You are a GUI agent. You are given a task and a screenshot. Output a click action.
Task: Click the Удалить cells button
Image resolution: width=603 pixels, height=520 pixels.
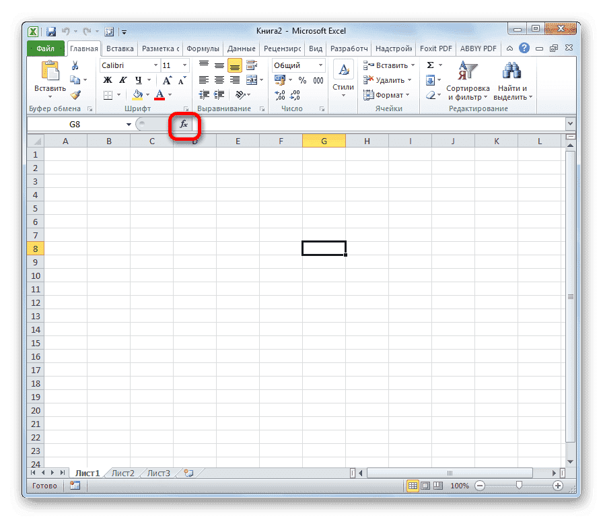coord(388,79)
